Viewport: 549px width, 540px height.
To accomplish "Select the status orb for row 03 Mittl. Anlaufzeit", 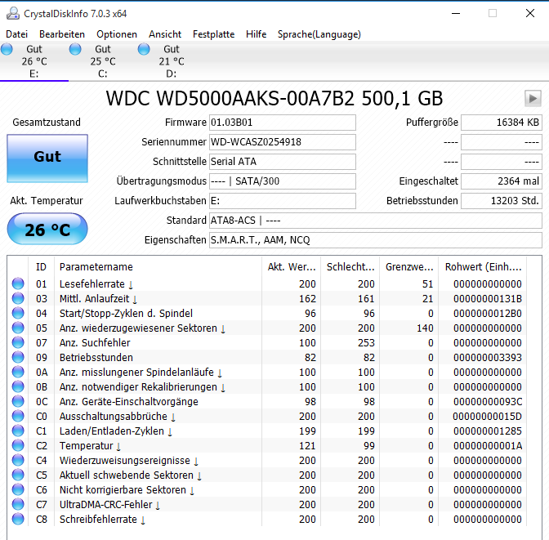I will [18, 298].
